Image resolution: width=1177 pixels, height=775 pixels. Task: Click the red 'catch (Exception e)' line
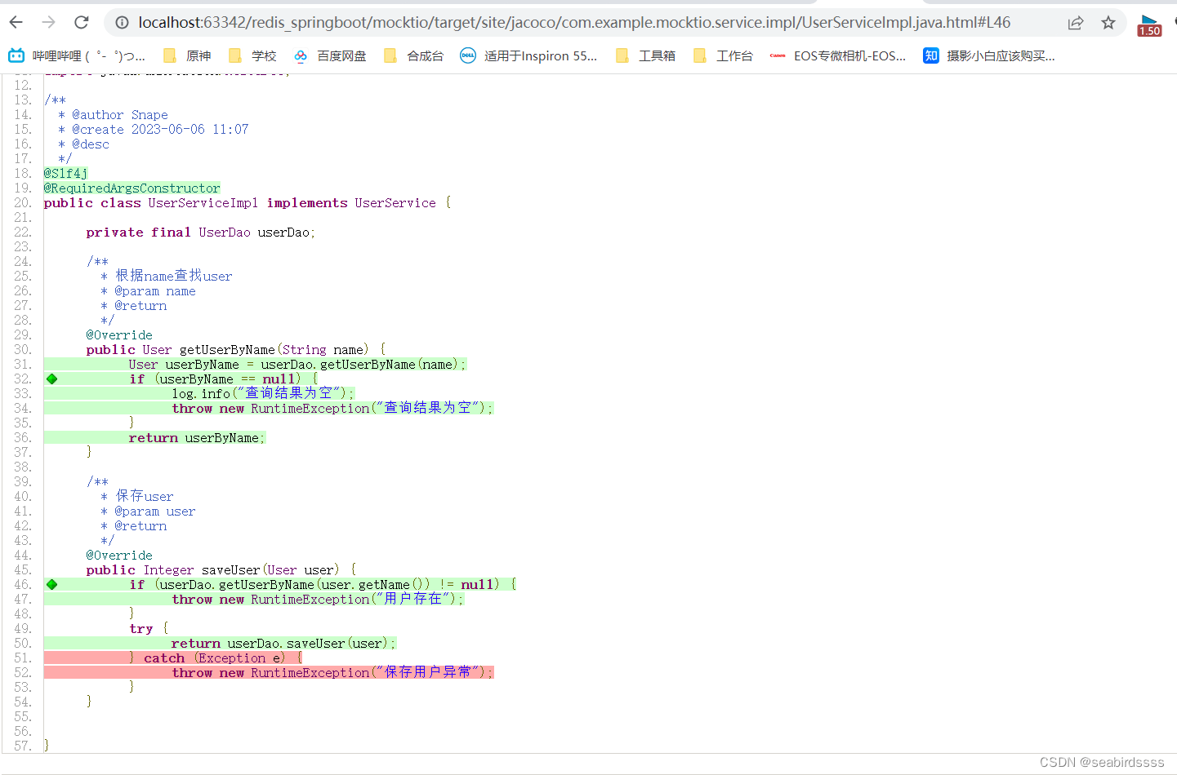(x=216, y=658)
